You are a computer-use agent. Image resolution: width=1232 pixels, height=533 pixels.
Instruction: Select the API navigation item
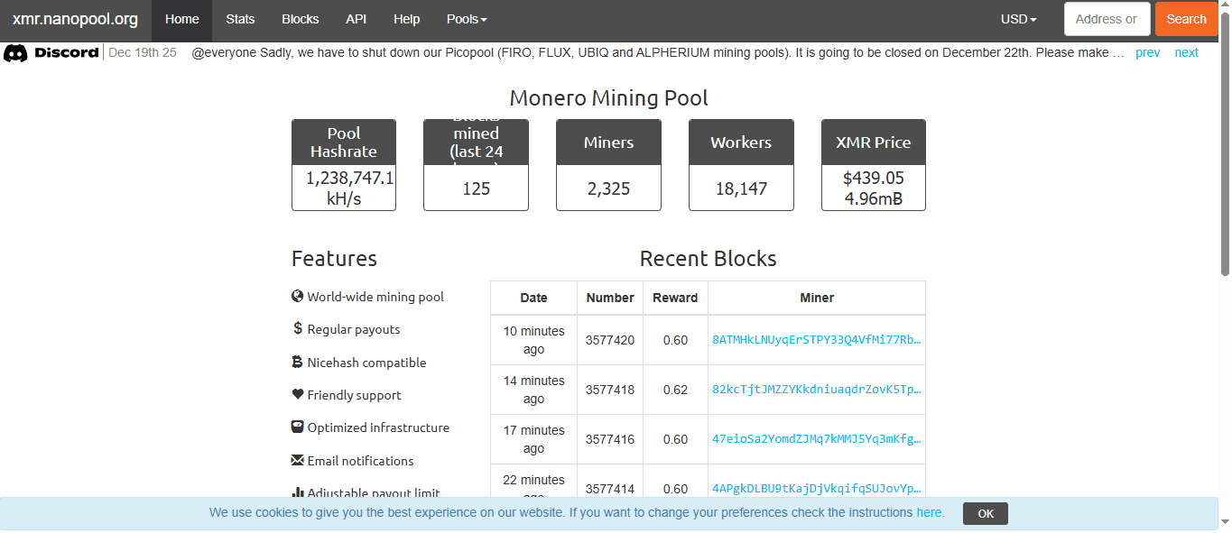[356, 19]
